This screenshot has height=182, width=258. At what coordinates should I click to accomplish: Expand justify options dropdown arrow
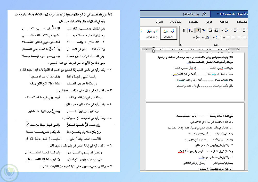click(224, 38)
